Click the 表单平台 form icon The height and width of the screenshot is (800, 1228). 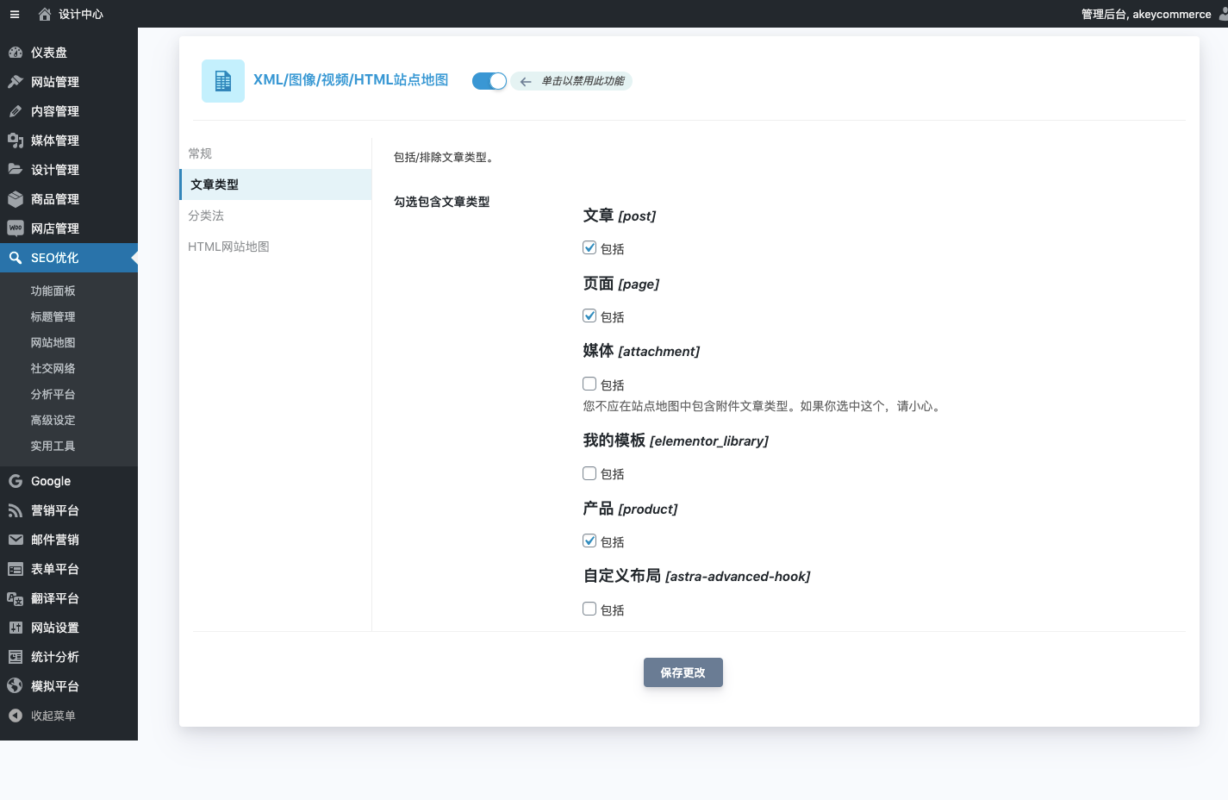pos(16,569)
